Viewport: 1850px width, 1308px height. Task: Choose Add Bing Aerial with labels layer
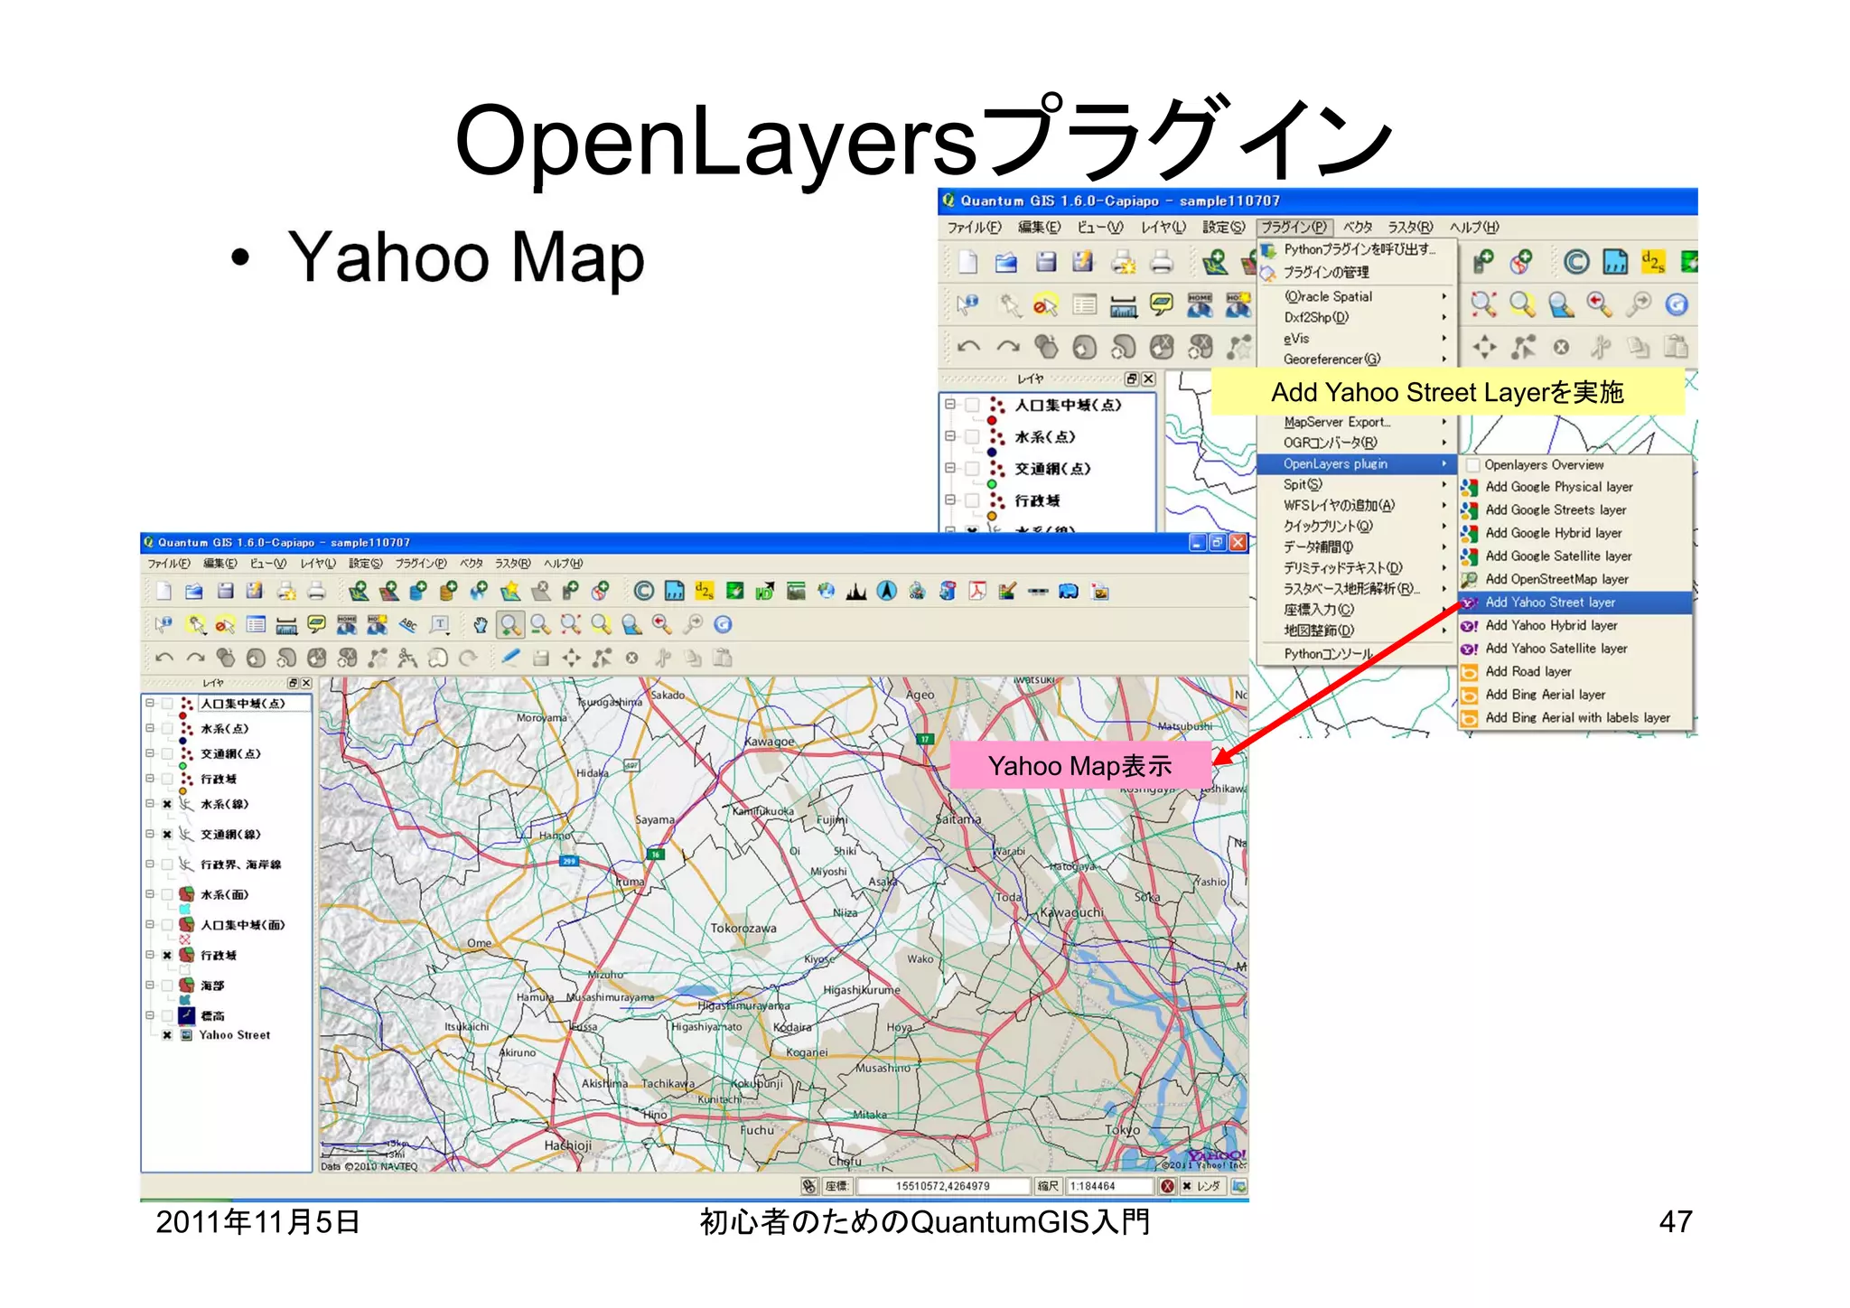pos(1574,718)
